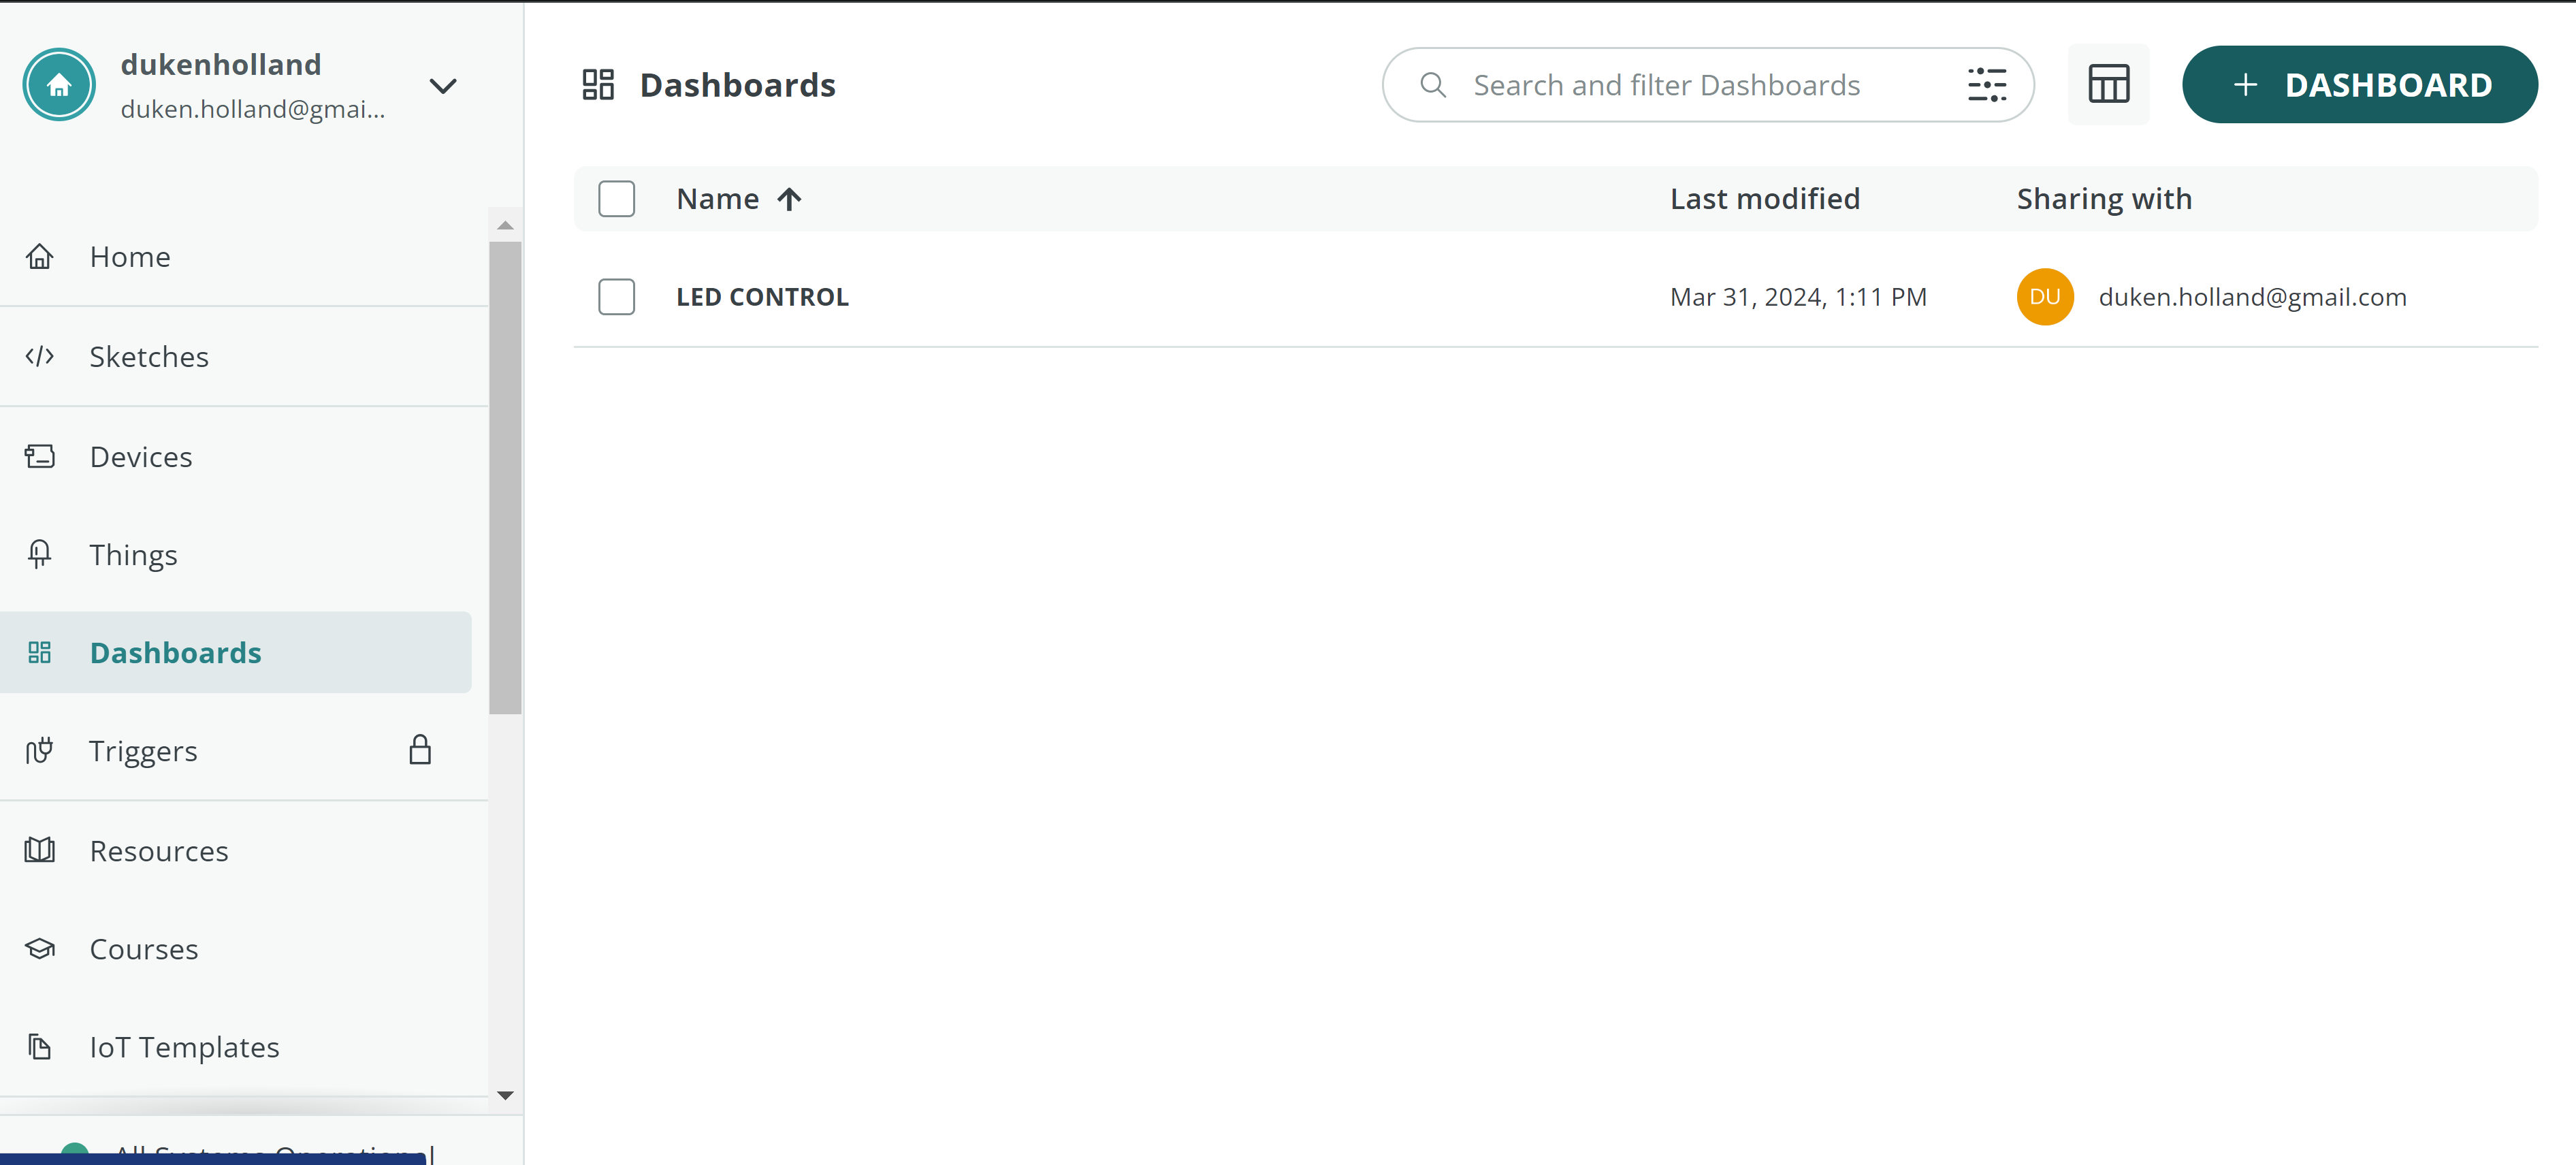The width and height of the screenshot is (2576, 1165).
Task: Click the Triggers lock icon
Action: coord(420,750)
